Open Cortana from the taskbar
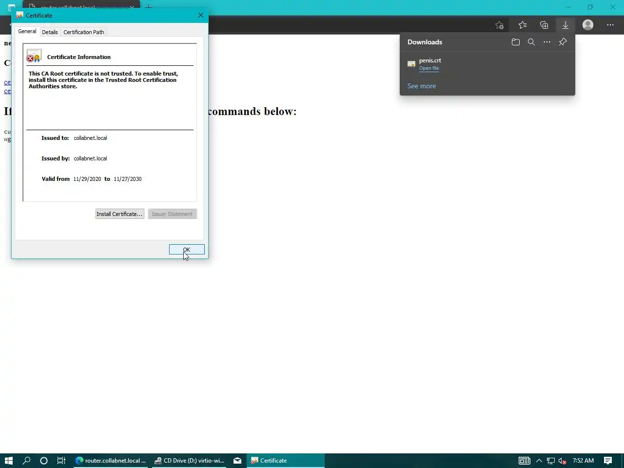The height and width of the screenshot is (468, 624). [x=44, y=460]
